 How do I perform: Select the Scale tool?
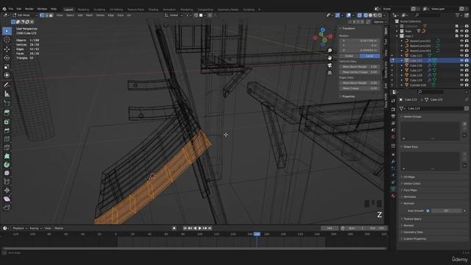[x=7, y=66]
